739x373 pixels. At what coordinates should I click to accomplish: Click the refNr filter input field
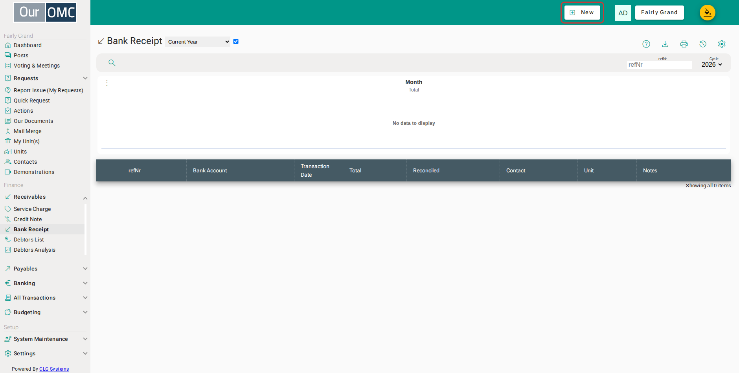click(659, 64)
